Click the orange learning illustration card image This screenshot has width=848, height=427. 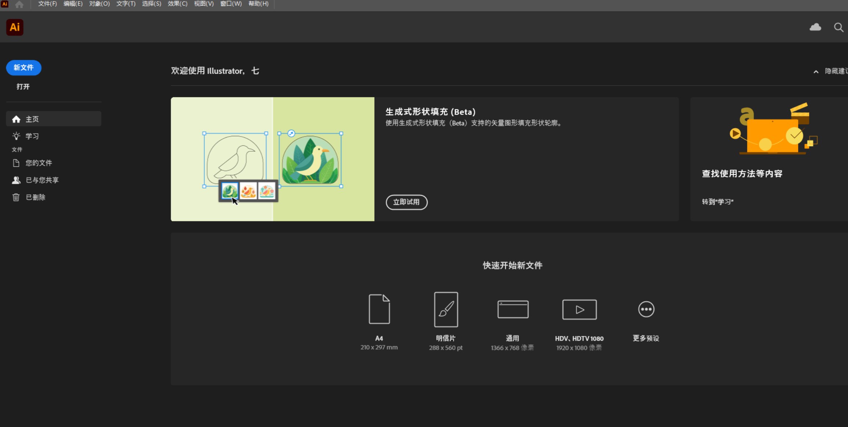tap(773, 129)
